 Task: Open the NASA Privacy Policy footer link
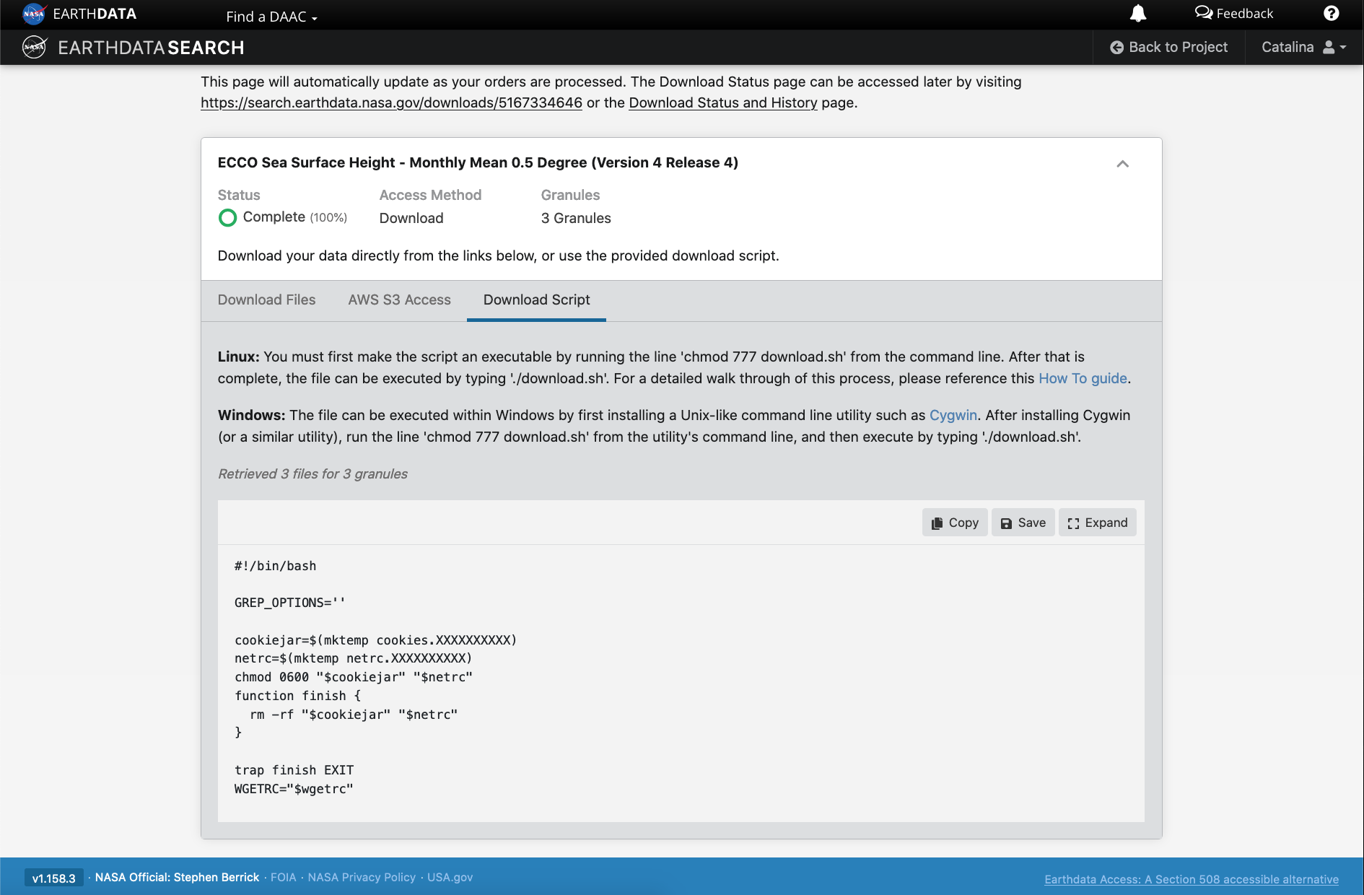coord(362,878)
